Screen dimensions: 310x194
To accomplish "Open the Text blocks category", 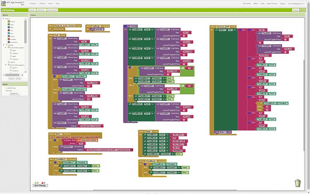I will click(x=11, y=30).
